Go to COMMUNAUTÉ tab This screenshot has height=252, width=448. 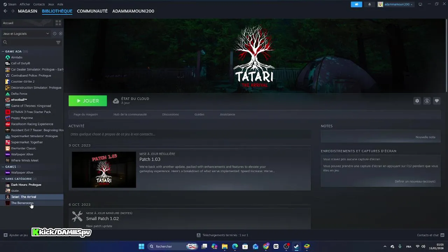pos(92,11)
